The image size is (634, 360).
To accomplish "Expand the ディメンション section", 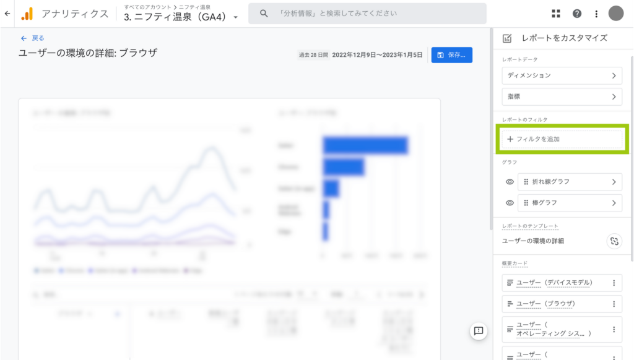I will 562,75.
